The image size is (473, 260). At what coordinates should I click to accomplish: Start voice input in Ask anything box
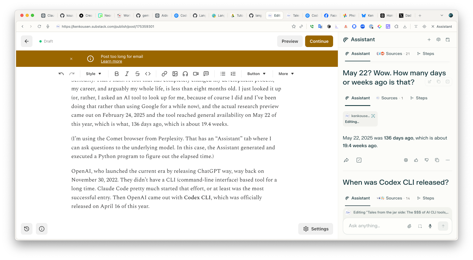pyautogui.click(x=430, y=226)
